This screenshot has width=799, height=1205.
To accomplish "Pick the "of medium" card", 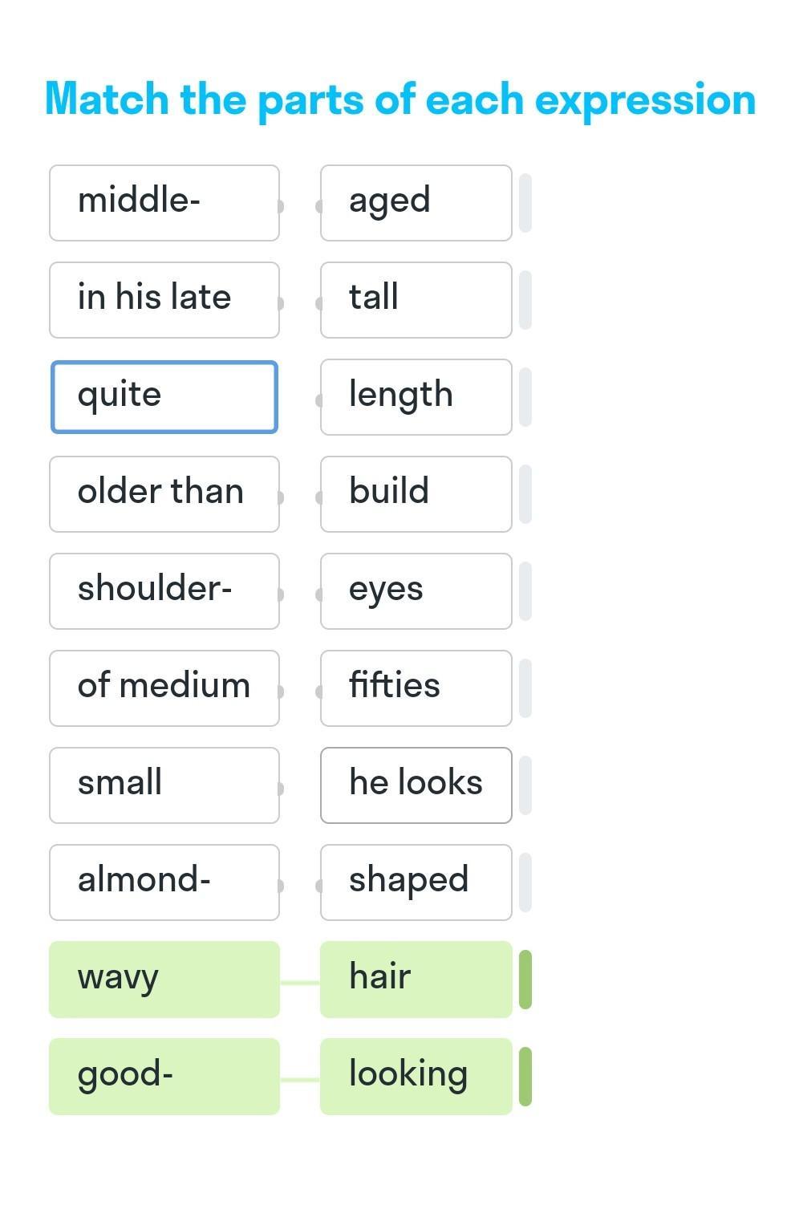I will (x=164, y=688).
